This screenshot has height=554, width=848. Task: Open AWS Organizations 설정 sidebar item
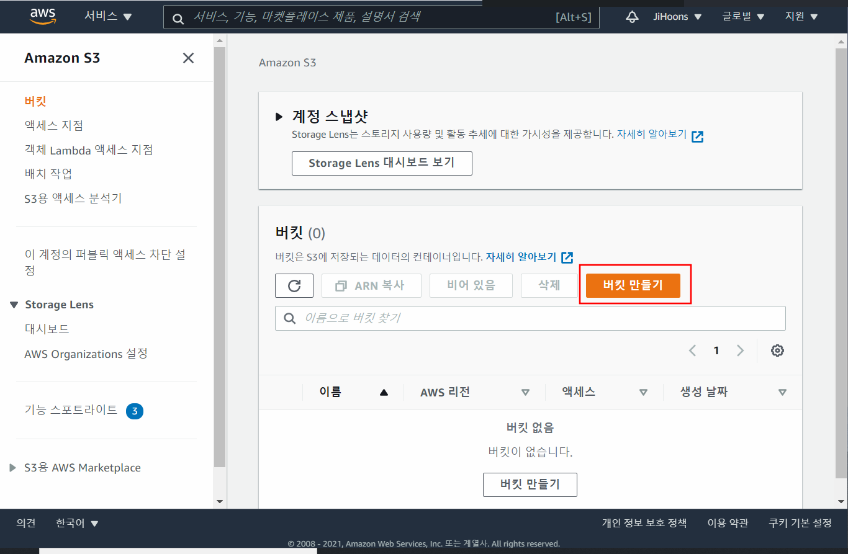point(86,354)
